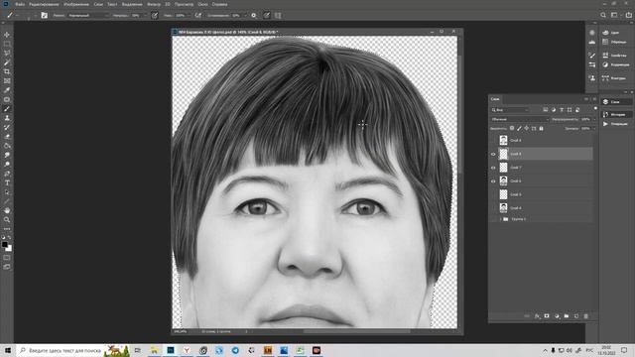The image size is (635, 357).
Task: Open the brush Mode dropdown in options bar
Action: tap(88, 16)
